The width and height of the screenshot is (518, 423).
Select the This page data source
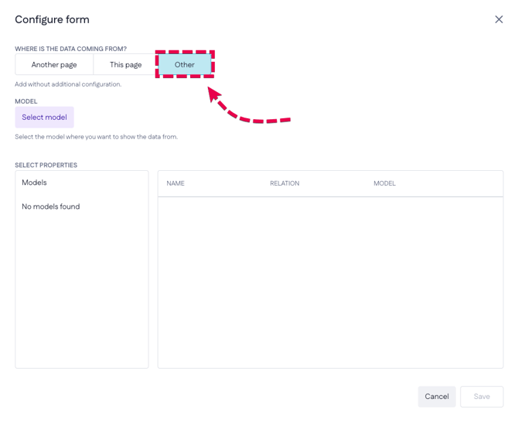[125, 64]
